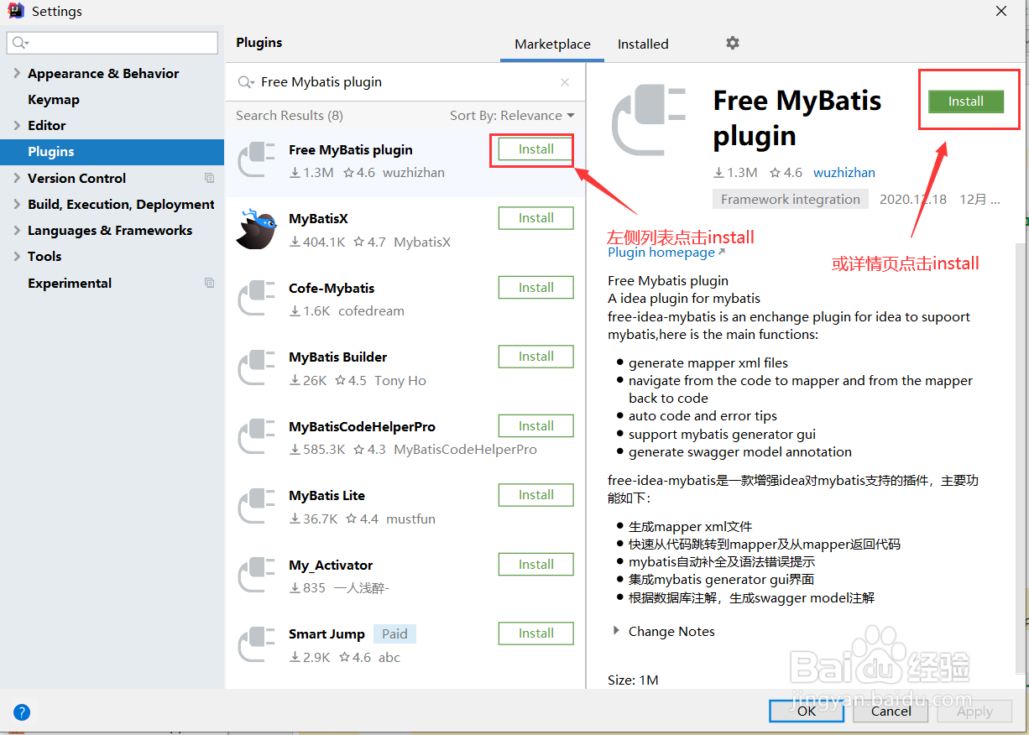Click the Experimental project-level icon
1029x735 pixels.
coord(210,283)
